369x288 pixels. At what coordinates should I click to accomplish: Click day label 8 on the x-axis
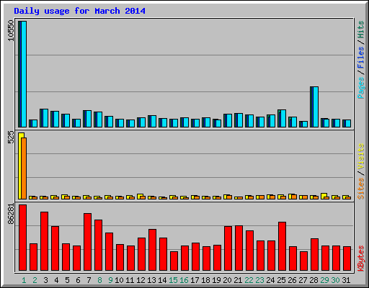tap(99, 280)
